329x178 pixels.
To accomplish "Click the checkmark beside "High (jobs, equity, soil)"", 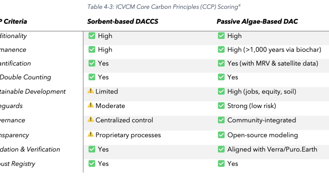I will tap(221, 91).
